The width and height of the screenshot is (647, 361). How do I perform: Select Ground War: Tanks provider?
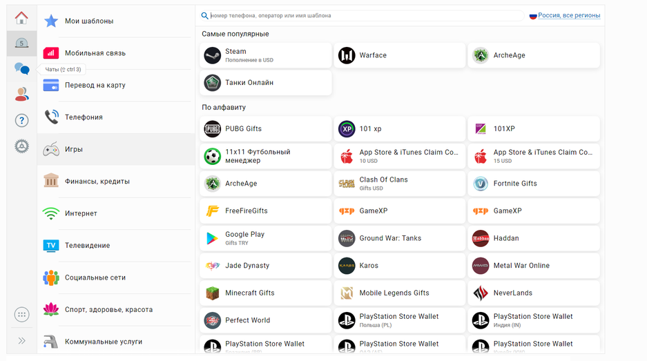tap(399, 238)
